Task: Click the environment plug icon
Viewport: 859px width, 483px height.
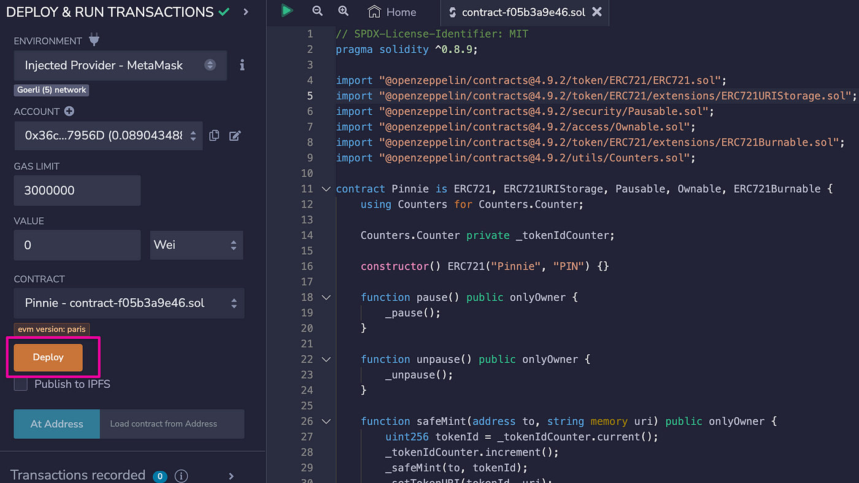Action: pyautogui.click(x=94, y=41)
